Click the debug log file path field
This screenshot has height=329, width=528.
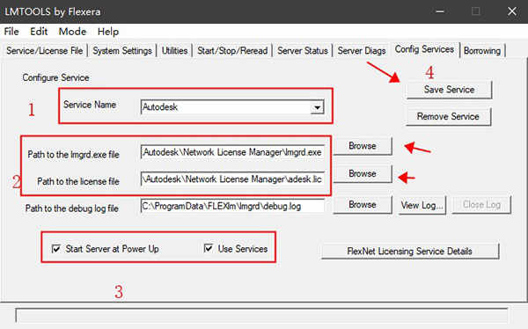(232, 206)
